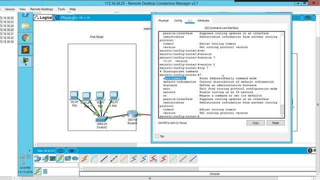Select the Multiuser Connection cloud category

coord(75,158)
